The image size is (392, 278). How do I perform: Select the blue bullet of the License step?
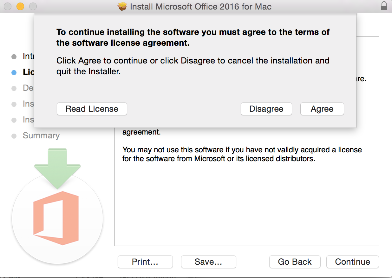(x=14, y=72)
